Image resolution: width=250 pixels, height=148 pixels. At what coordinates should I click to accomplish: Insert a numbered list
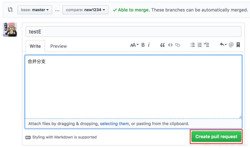[200, 45]
